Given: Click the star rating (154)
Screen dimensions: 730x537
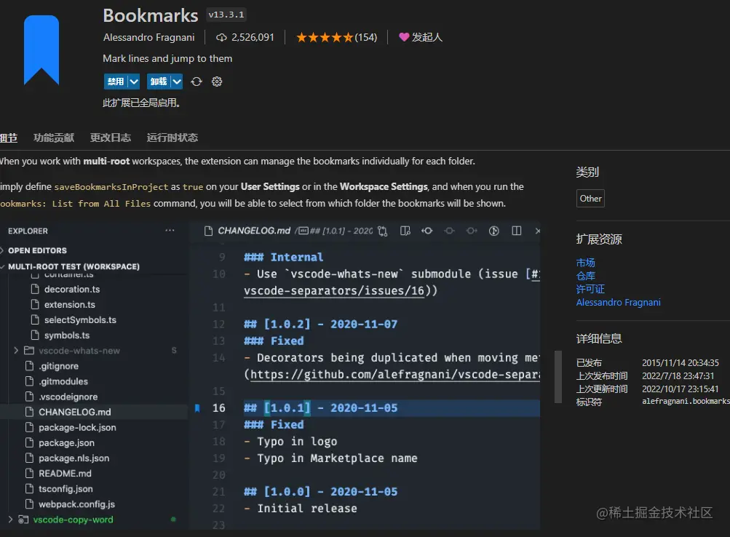Looking at the screenshot, I should click(336, 37).
